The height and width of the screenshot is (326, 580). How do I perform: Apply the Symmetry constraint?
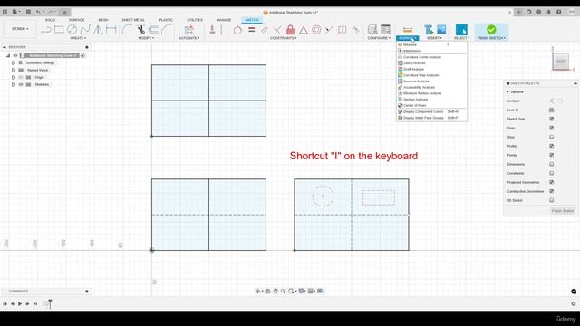[x=343, y=30]
